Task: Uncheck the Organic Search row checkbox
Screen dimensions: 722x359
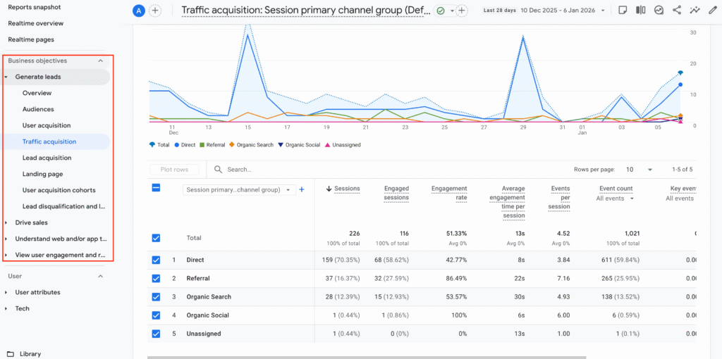Action: [x=156, y=297]
